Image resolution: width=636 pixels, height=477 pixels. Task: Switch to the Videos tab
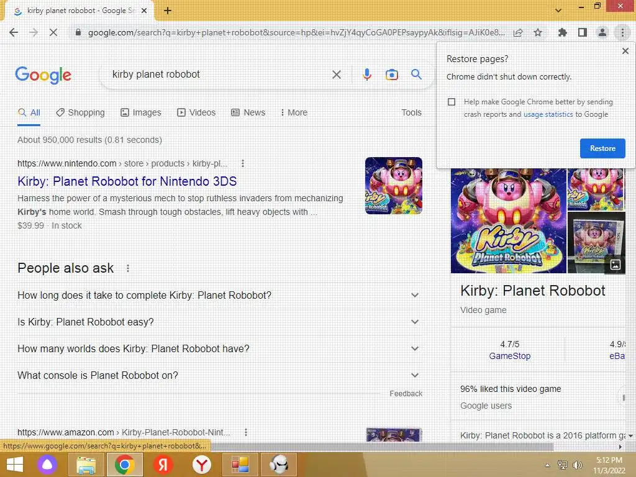point(196,112)
